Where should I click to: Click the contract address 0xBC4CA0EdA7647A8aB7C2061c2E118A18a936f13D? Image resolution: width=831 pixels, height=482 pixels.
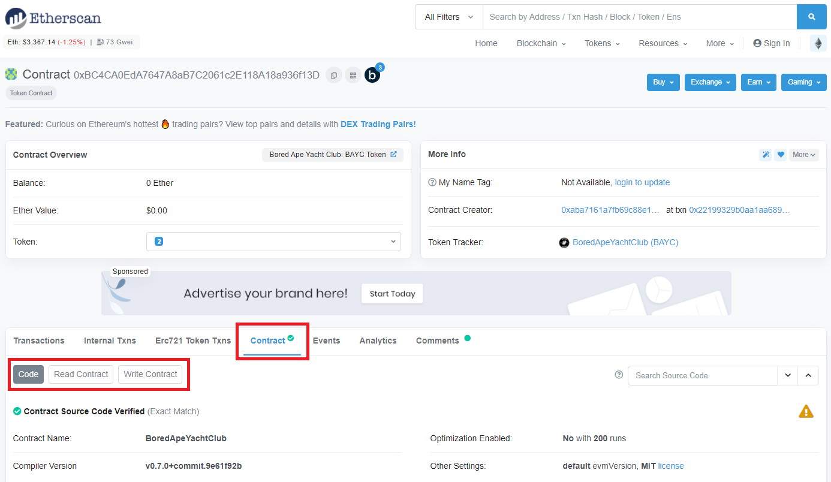pos(197,75)
